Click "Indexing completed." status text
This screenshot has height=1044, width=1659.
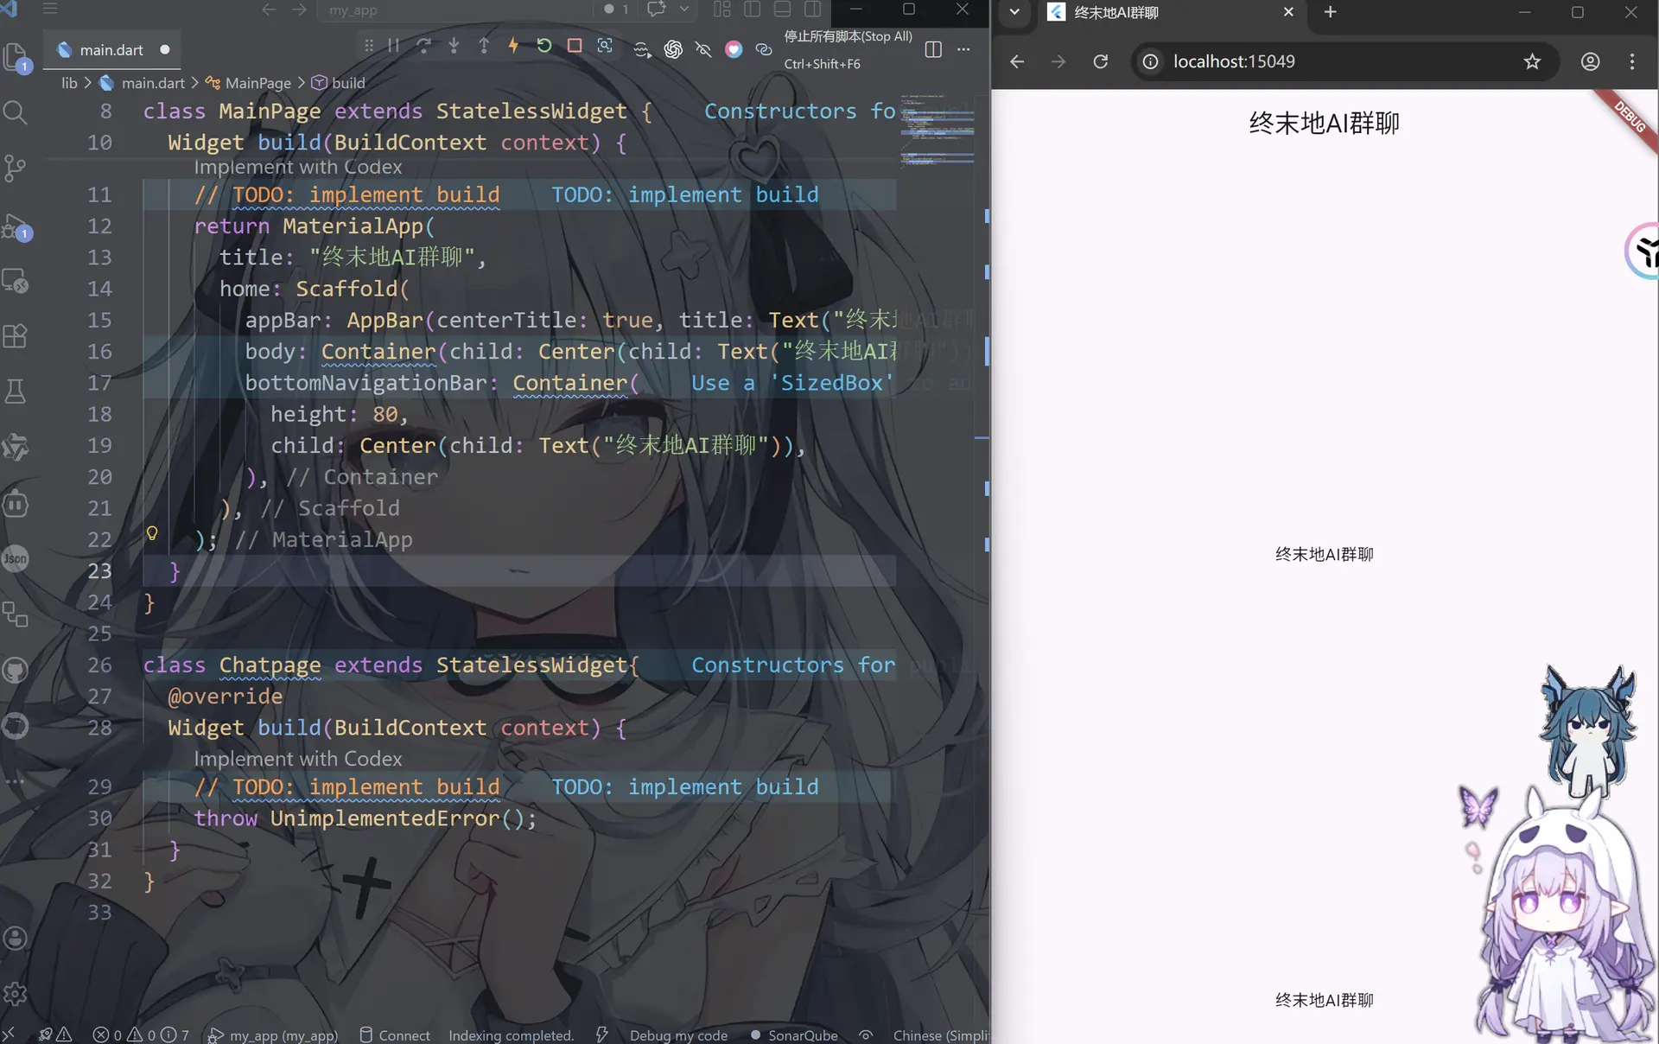[511, 1034]
